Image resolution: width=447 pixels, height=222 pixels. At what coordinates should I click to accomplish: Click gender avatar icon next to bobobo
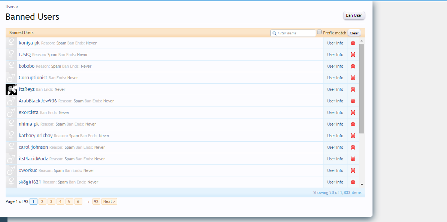pos(11,66)
